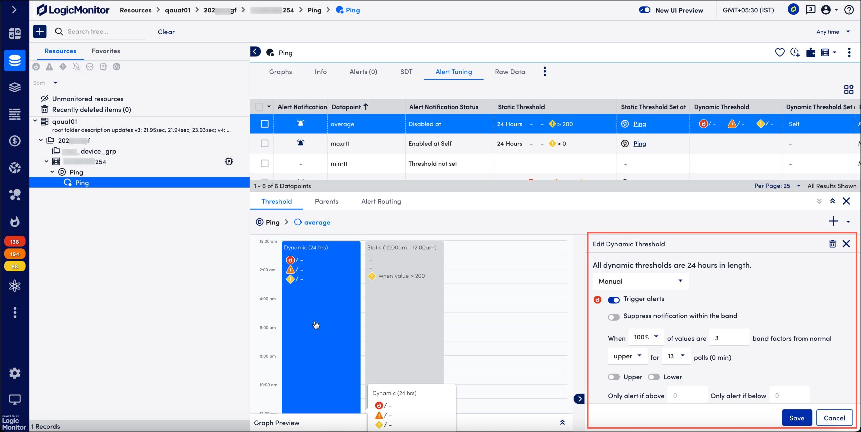Click the favorite heart icon for Ping

click(x=779, y=52)
